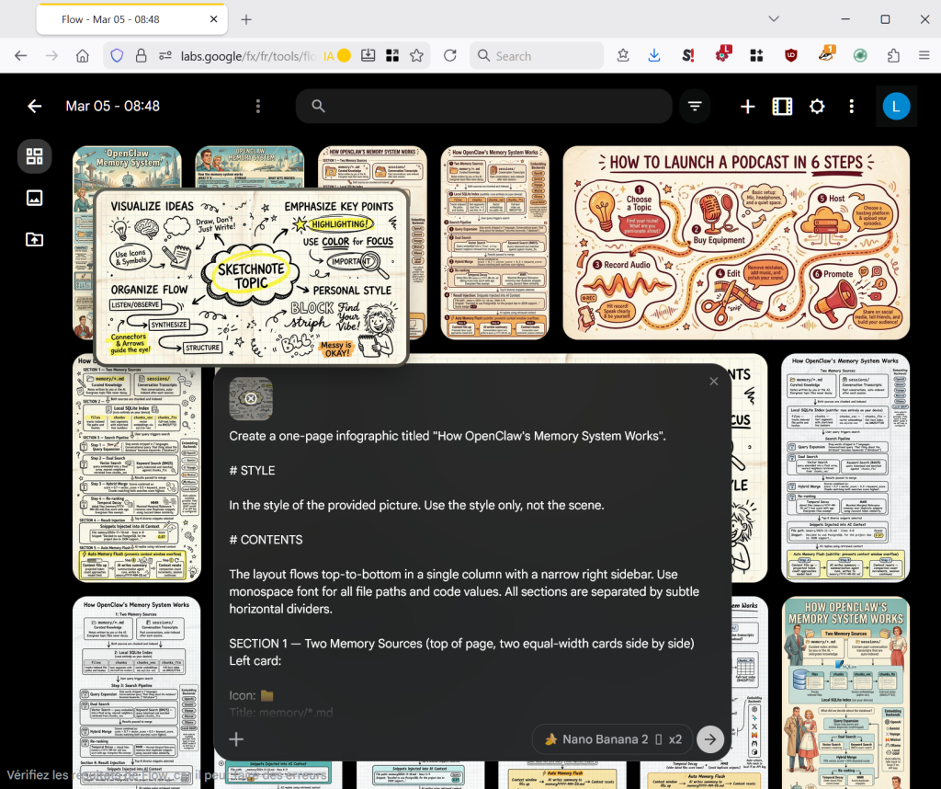The height and width of the screenshot is (789, 941).
Task: Submit the prompt with the arrow button
Action: click(x=709, y=738)
